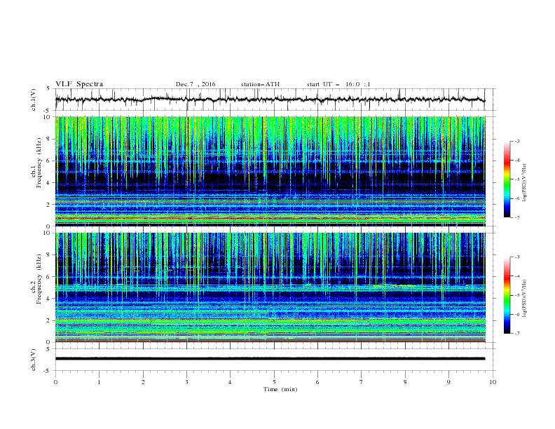Screen dimensions: 555x429
Task: Click the 'Time (min)' axis title
Action: pos(280,389)
